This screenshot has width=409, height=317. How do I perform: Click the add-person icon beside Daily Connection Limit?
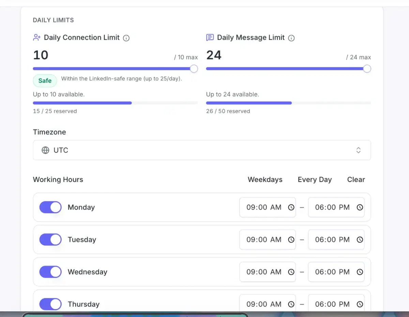[37, 37]
